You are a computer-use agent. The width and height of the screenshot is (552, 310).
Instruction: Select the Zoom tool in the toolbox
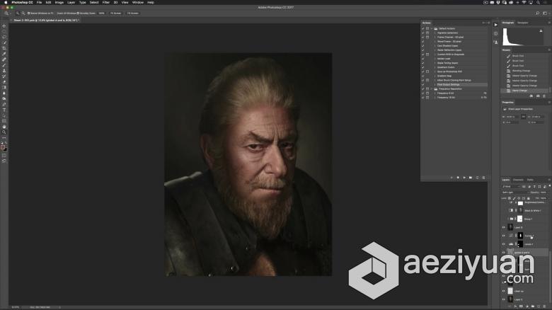coord(4,132)
